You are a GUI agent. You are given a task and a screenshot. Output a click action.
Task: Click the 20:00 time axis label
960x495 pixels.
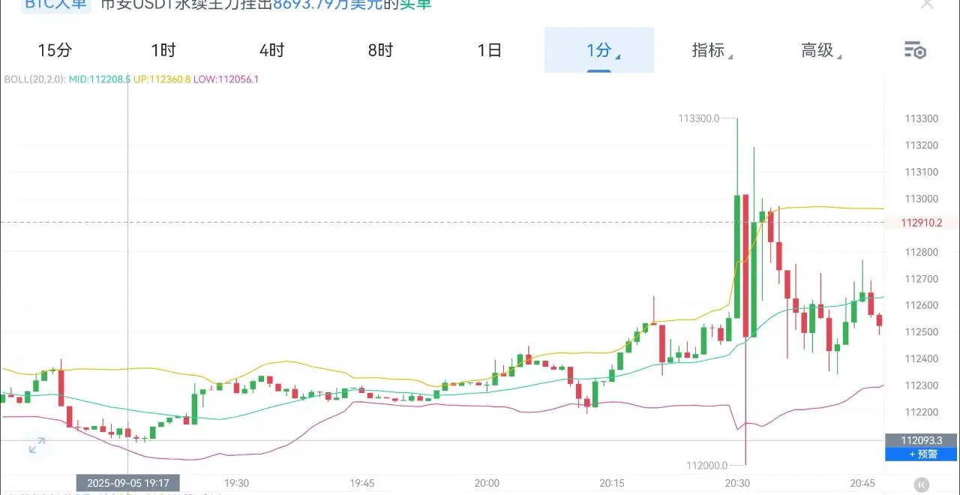487,483
